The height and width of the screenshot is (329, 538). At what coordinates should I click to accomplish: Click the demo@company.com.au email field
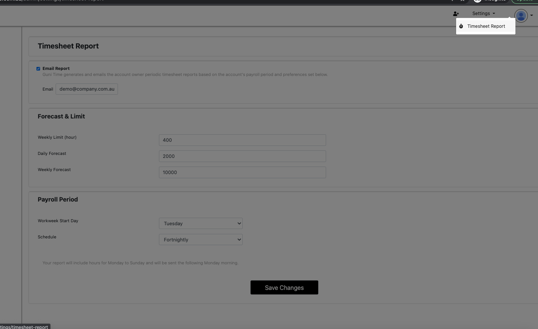click(86, 89)
